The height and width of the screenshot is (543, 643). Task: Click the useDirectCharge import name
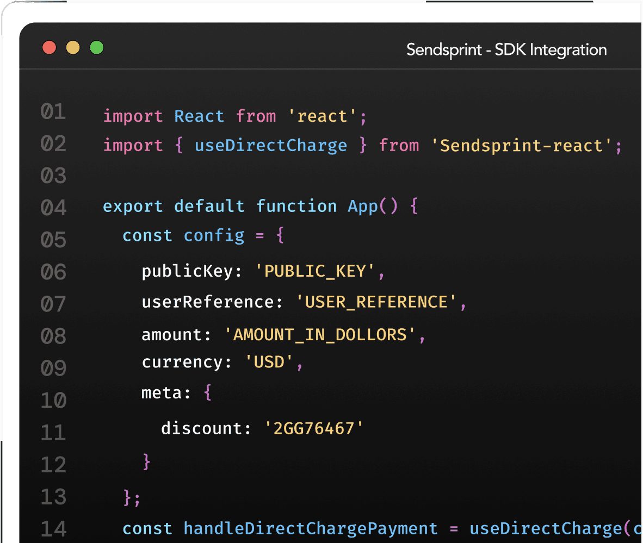pyautogui.click(x=270, y=145)
